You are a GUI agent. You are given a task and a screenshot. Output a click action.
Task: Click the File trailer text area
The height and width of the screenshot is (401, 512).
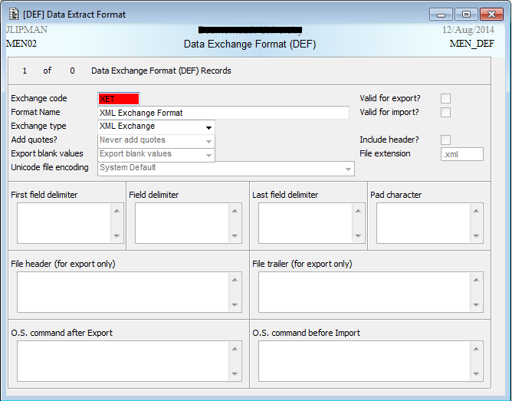pos(364,292)
